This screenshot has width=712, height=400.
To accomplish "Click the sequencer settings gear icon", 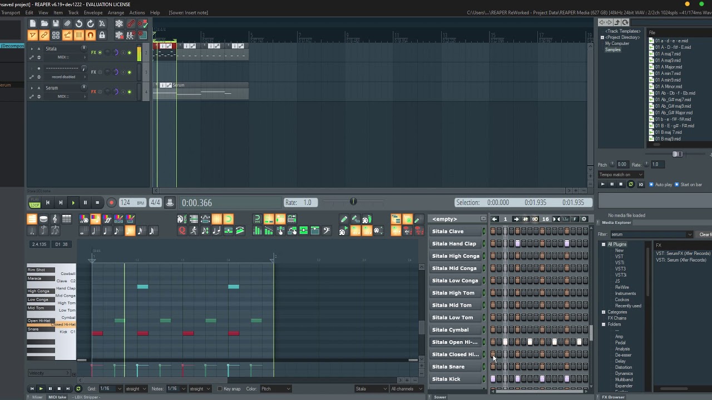I will (x=584, y=219).
